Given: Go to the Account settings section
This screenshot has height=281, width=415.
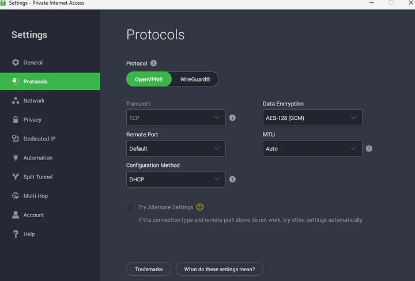Looking at the screenshot, I should [x=33, y=215].
